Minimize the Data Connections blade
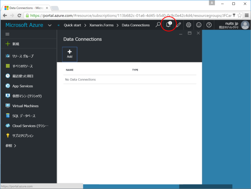Viewport: 251px width, 189px height. (181, 34)
